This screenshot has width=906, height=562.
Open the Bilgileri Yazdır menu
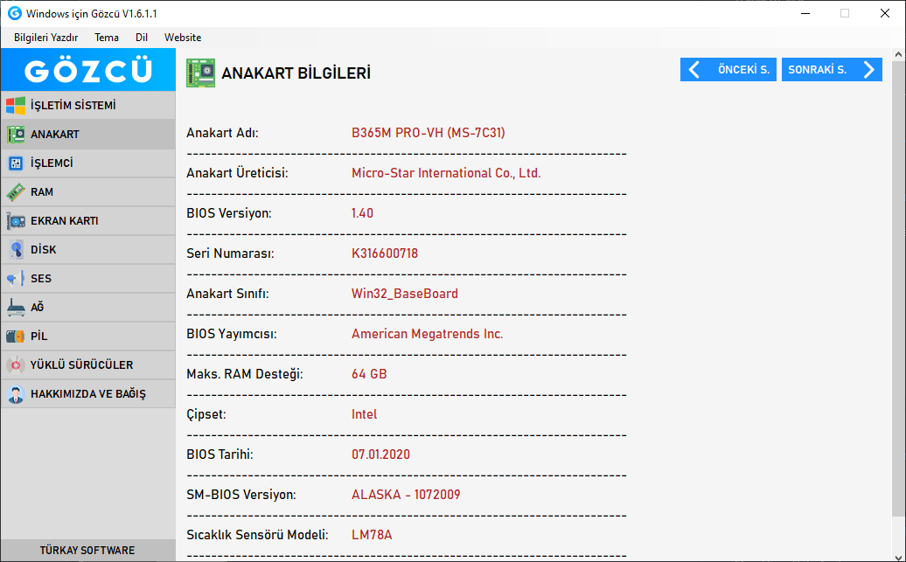(46, 38)
